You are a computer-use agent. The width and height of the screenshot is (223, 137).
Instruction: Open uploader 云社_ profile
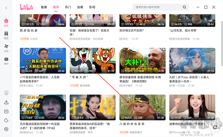tap(126, 39)
